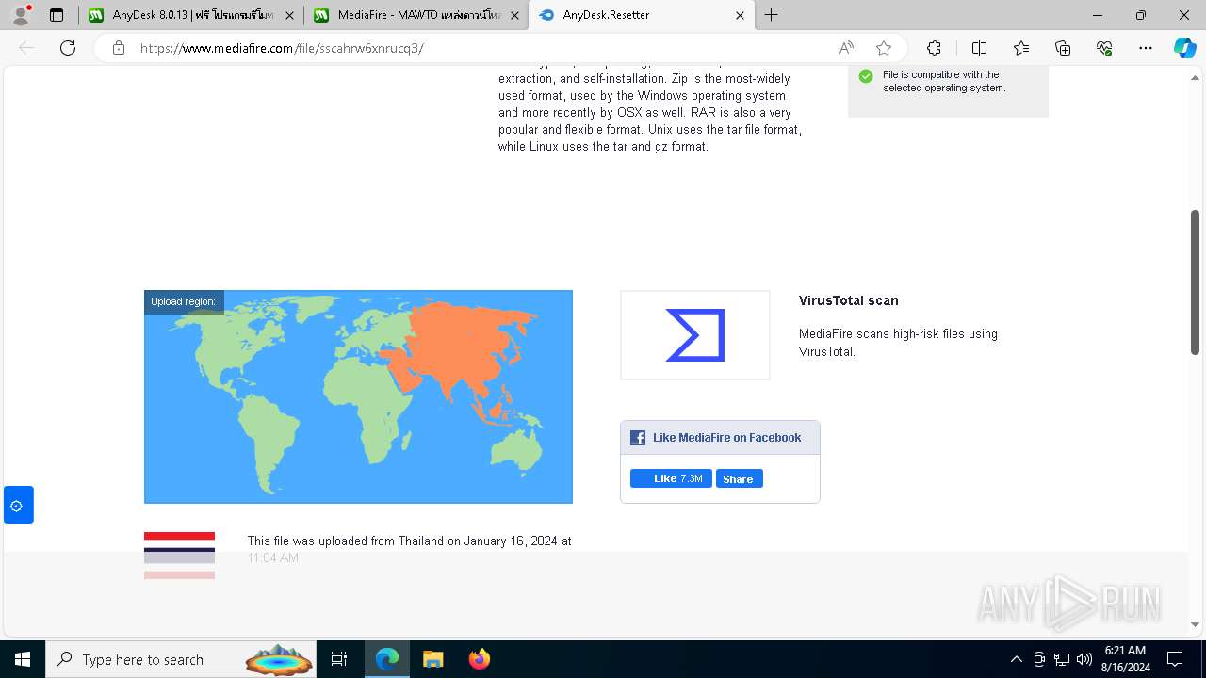The height and width of the screenshot is (678, 1206).
Task: Open the Edge profile icon
Action: coord(21,15)
